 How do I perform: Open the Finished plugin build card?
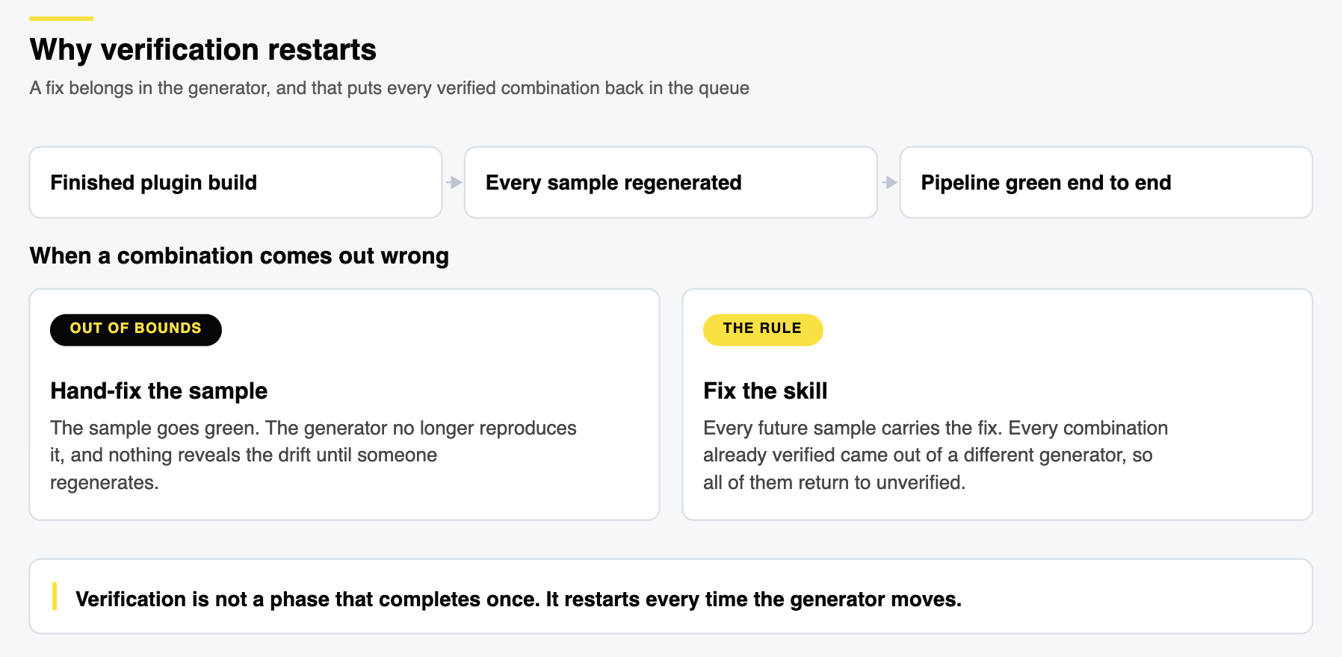click(235, 182)
